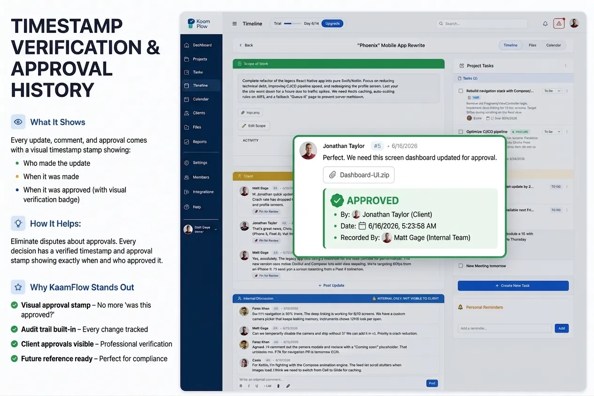The image size is (594, 396).
Task: Pin Matt Gage's first update for review
Action: point(266,212)
